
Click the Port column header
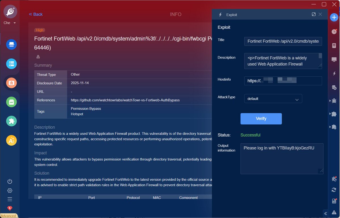pos(92,198)
